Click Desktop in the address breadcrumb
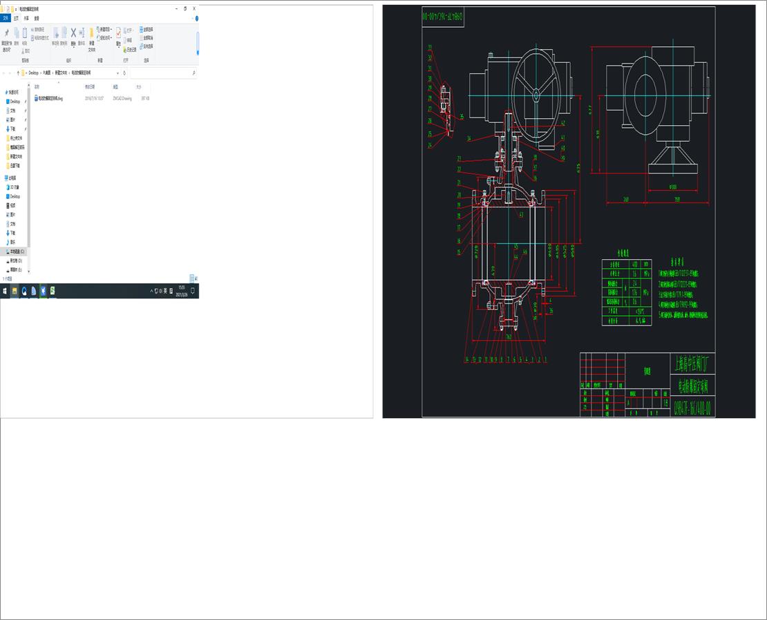Viewport: 767px width, 620px height. pos(33,73)
